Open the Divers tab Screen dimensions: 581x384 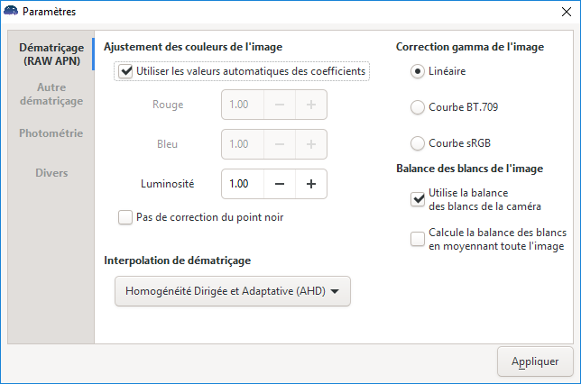[51, 172]
